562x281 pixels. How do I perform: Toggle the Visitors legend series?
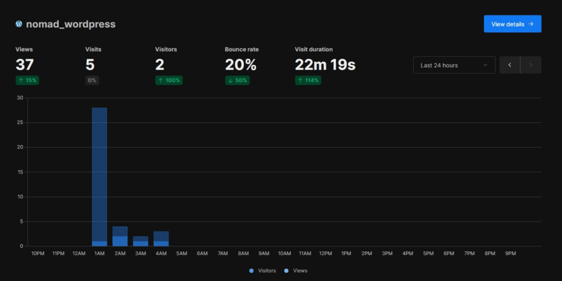click(x=262, y=271)
